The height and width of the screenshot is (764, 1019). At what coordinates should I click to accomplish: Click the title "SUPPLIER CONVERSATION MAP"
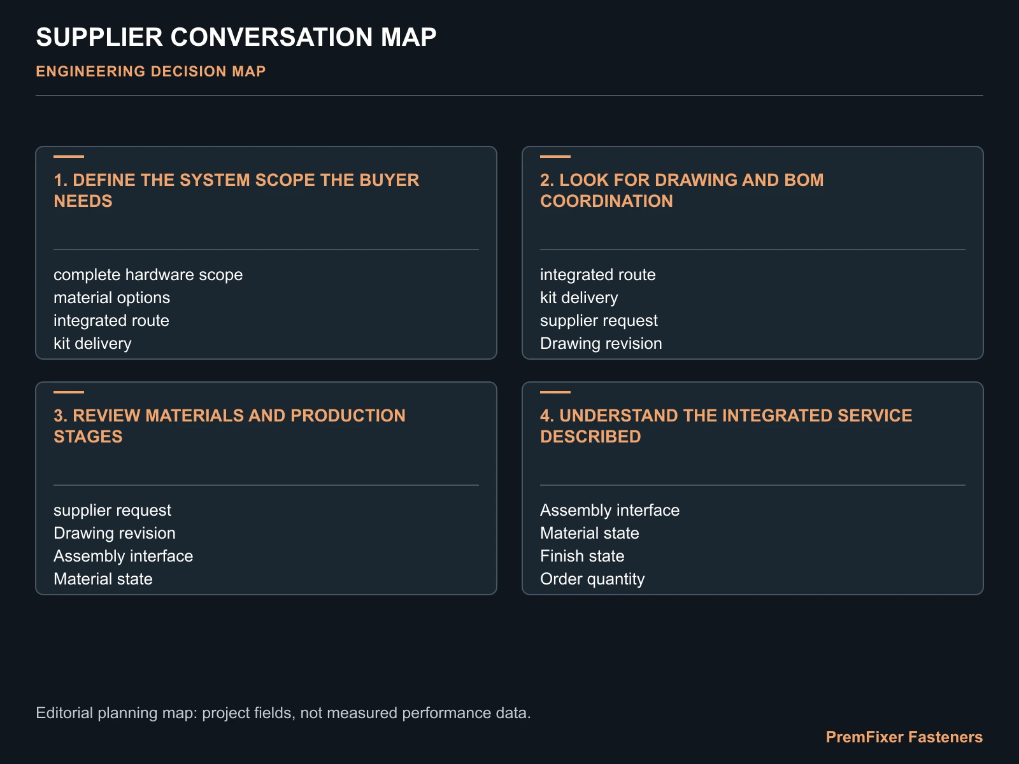coord(236,37)
